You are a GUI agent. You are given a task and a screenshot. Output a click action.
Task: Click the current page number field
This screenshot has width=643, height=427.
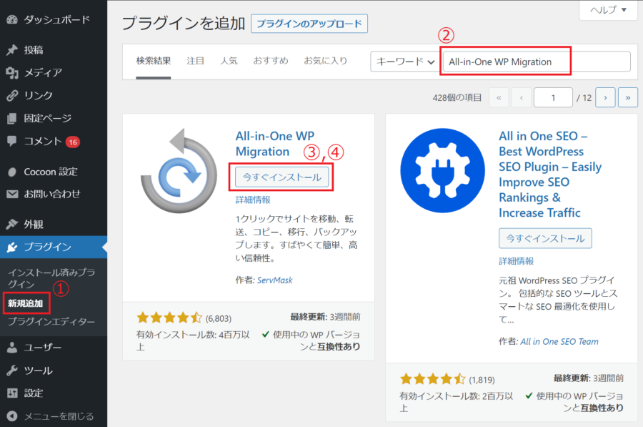[553, 98]
